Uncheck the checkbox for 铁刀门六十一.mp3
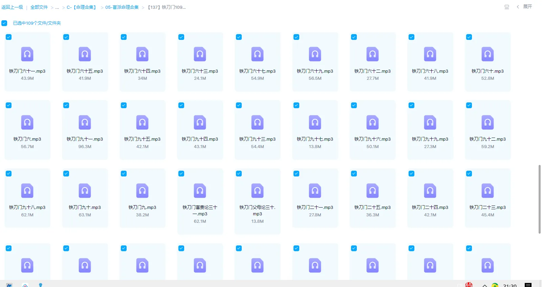Viewport: 542px width, 287px height. tap(9, 37)
